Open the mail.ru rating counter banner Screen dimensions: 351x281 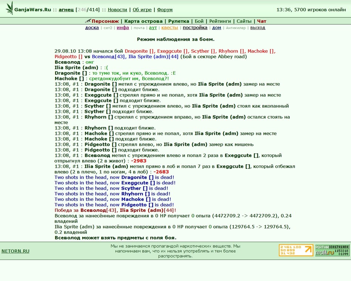coord(332,250)
